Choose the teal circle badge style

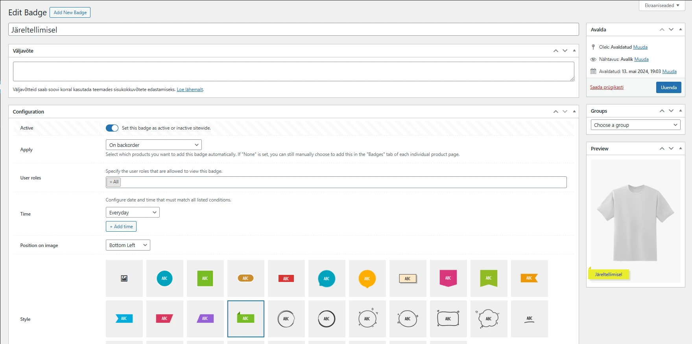click(164, 278)
